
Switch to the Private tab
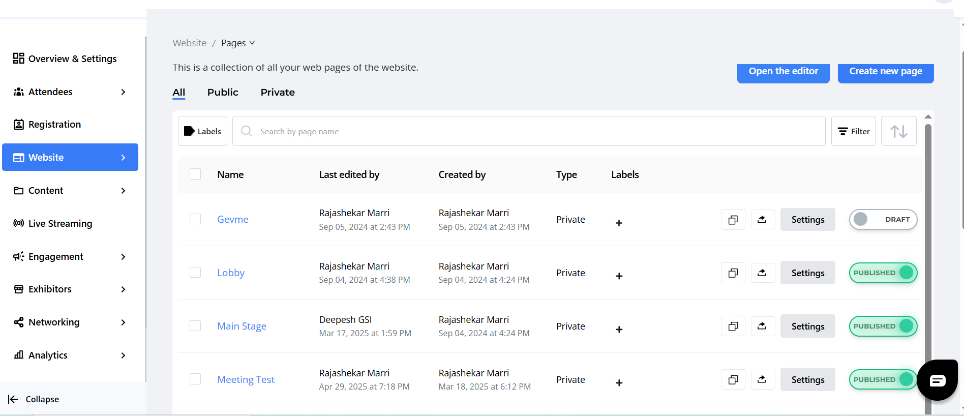[278, 93]
